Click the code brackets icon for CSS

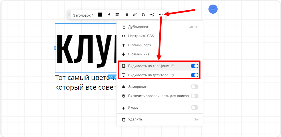pyautogui.click(x=123, y=36)
